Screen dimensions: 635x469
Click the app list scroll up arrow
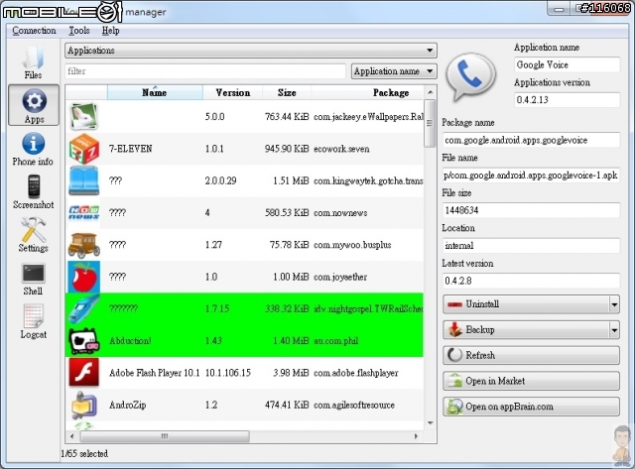430,92
